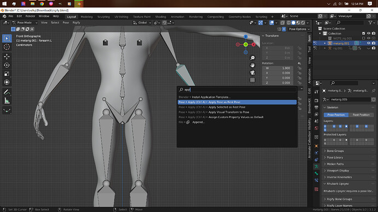Open Global transform orientation dropdown
The height and width of the screenshot is (212, 378).
(142, 22)
